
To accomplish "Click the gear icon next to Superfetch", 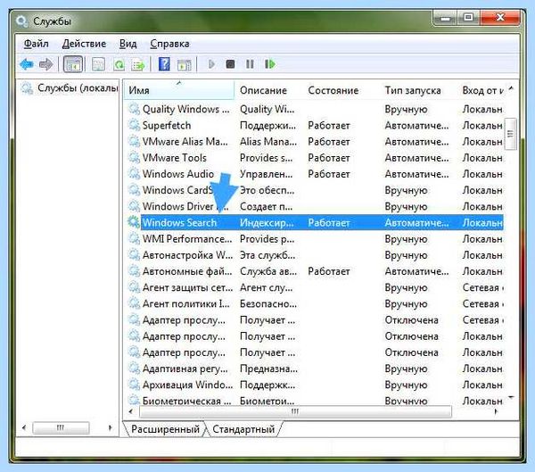I will pyautogui.click(x=134, y=125).
